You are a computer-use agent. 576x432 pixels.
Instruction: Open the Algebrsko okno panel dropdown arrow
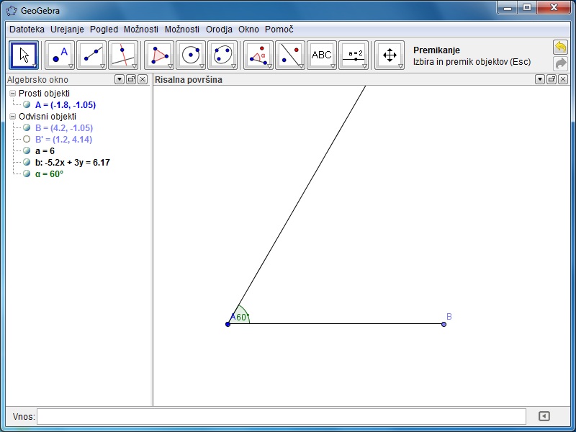click(x=120, y=80)
